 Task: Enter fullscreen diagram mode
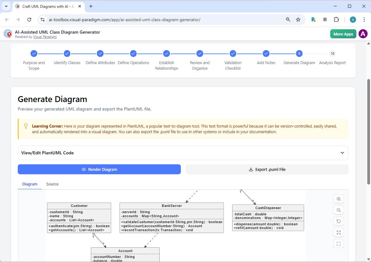click(339, 244)
